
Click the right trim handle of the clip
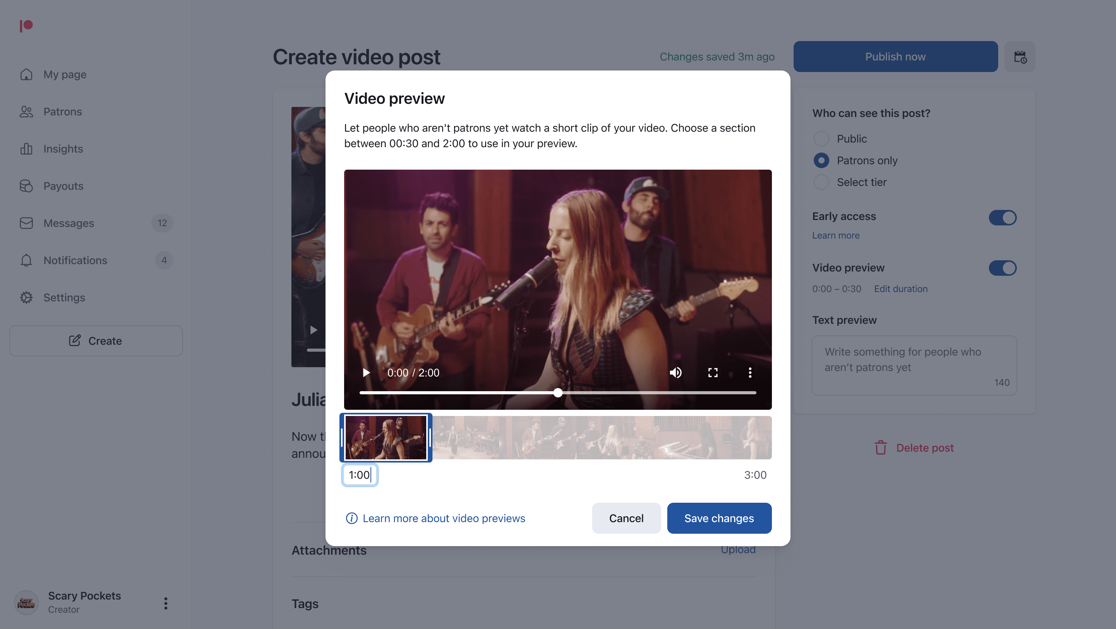coord(429,438)
